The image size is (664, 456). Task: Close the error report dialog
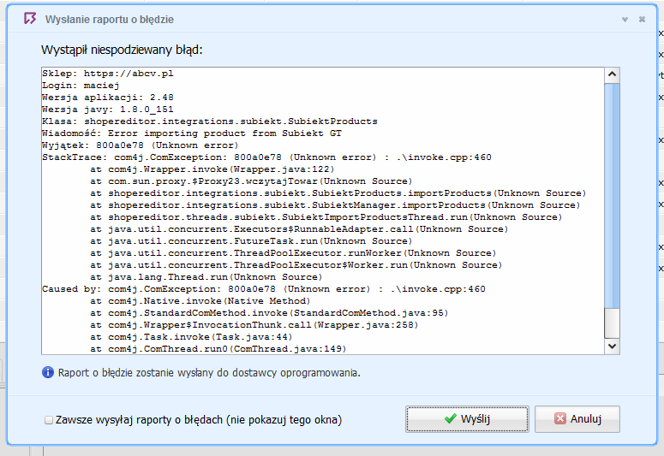642,20
